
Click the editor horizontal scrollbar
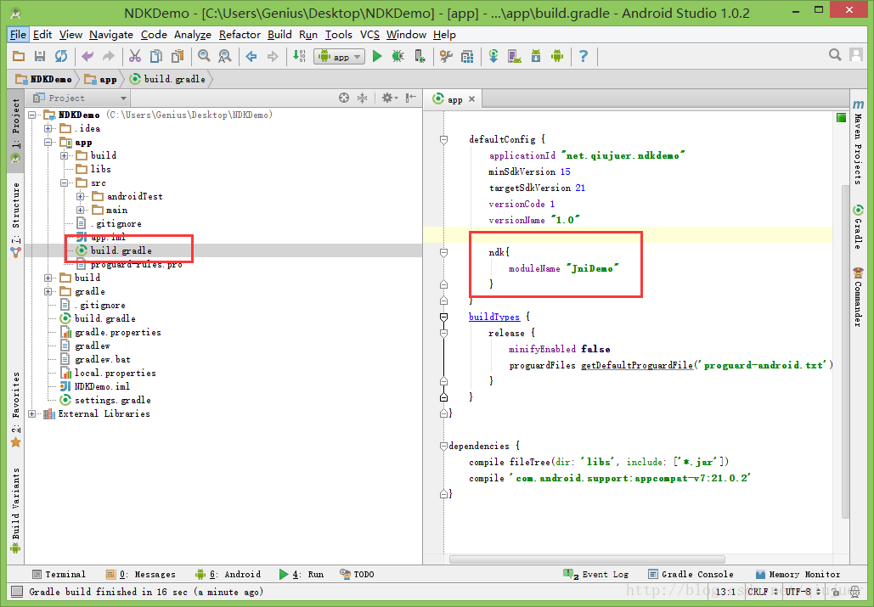coord(587,559)
